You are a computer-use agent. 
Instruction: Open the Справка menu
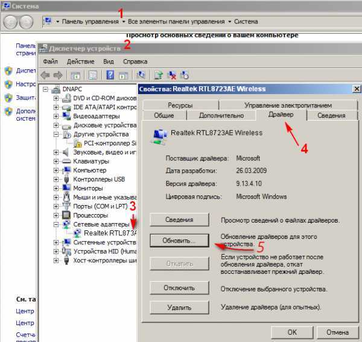(135, 62)
